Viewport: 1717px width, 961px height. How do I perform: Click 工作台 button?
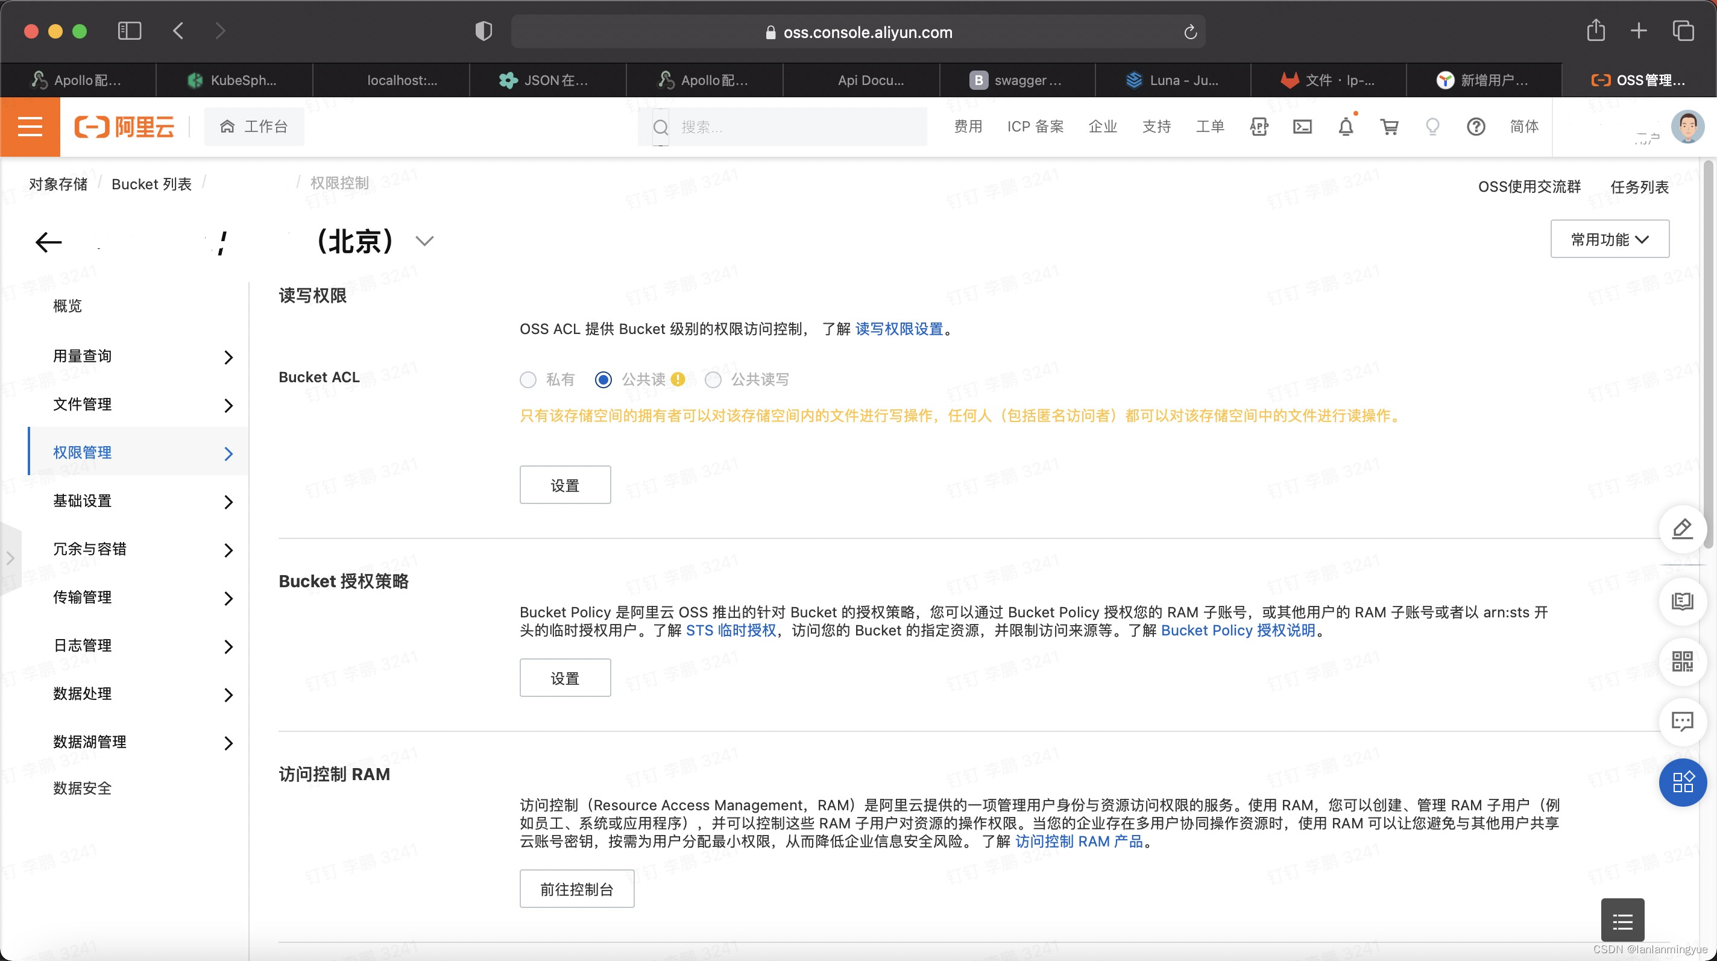[x=254, y=127]
